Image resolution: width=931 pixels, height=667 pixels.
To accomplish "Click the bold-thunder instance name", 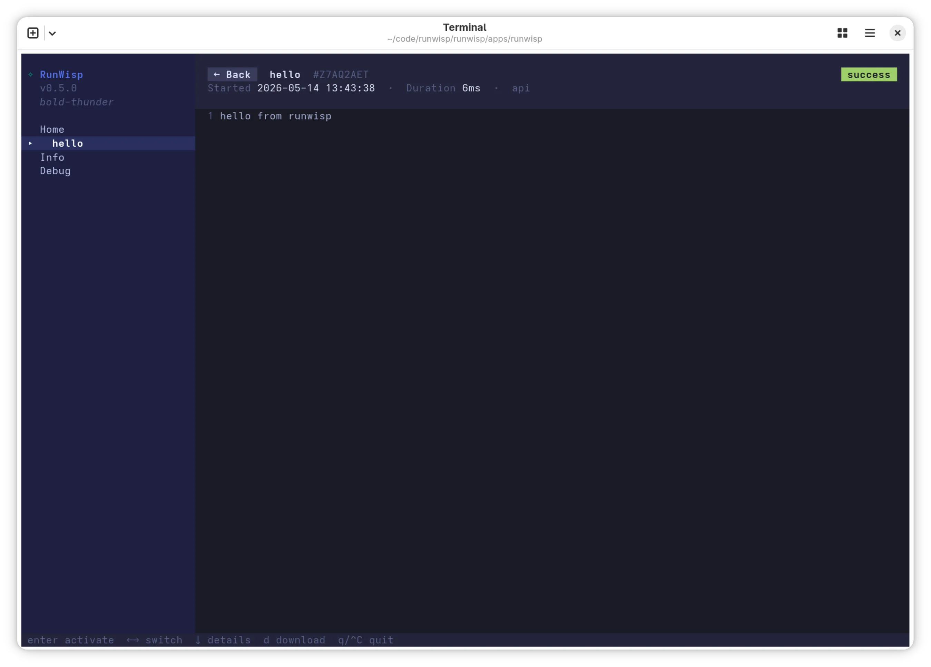I will (x=76, y=102).
